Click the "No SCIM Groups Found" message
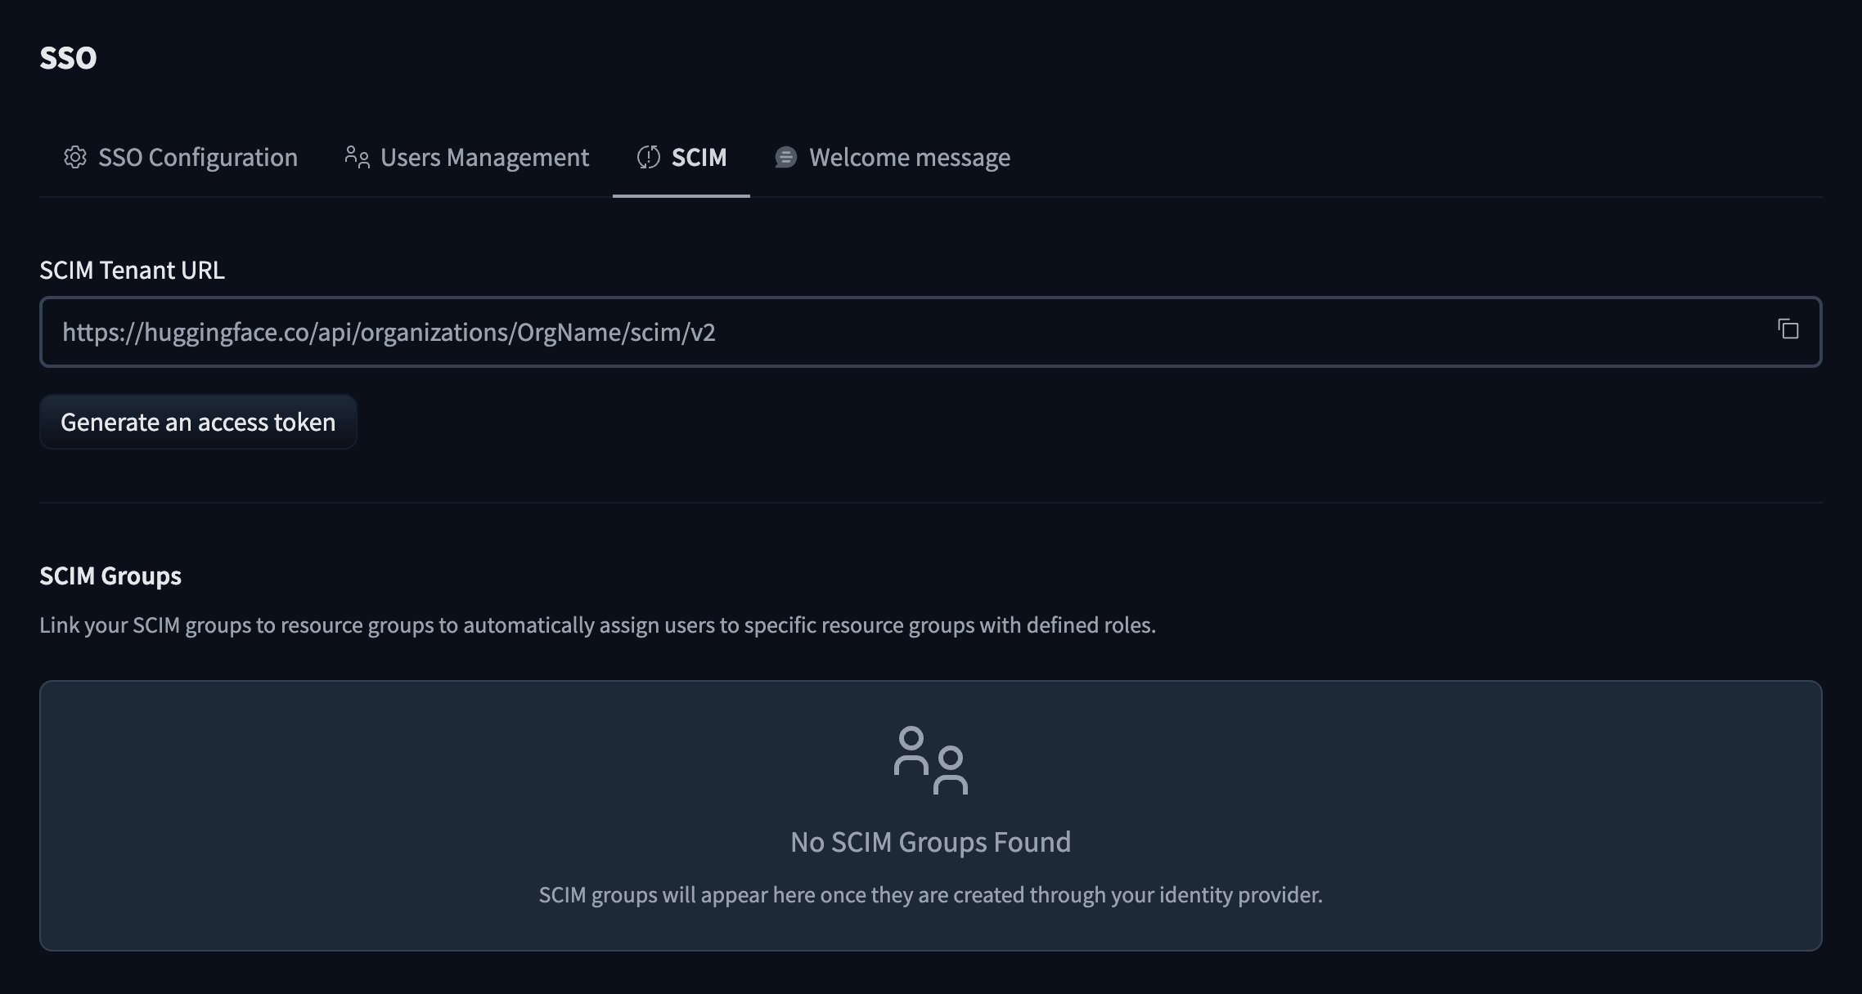Viewport: 1862px width, 994px height. [x=930, y=842]
